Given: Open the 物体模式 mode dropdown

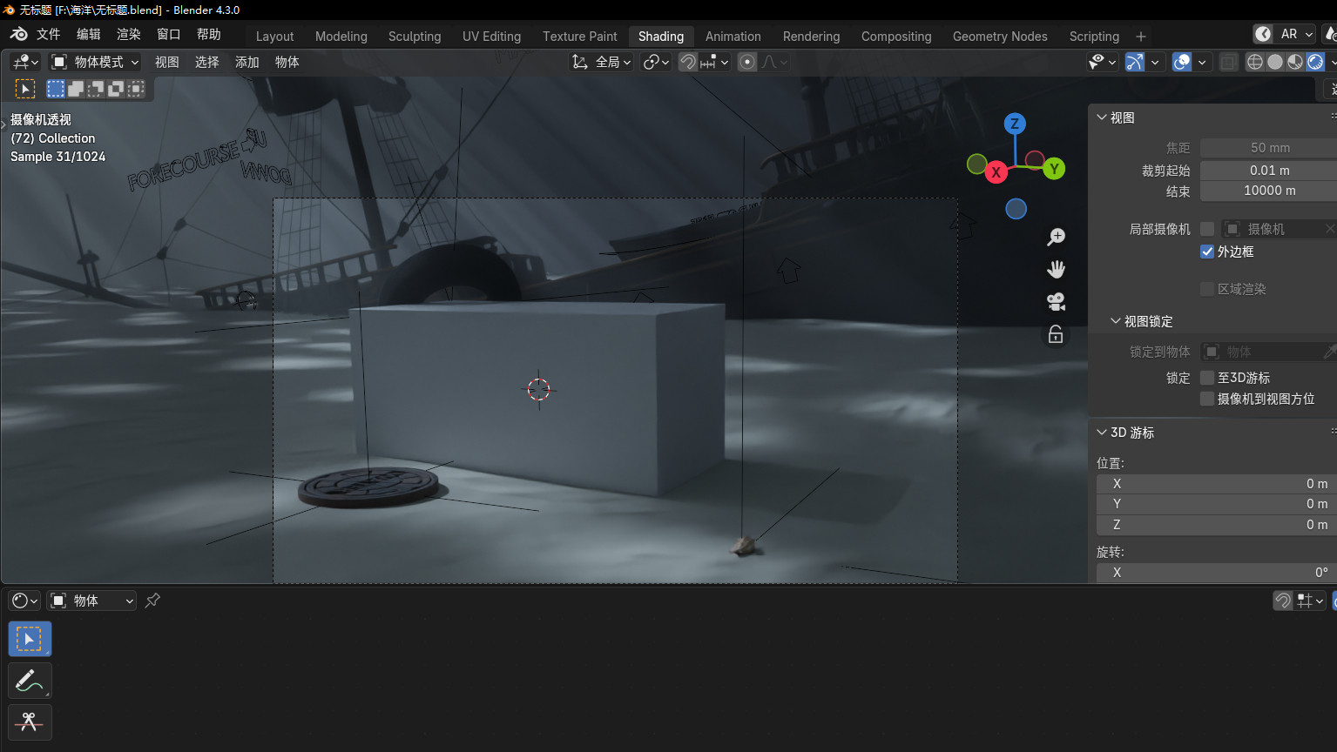Looking at the screenshot, I should pos(95,62).
